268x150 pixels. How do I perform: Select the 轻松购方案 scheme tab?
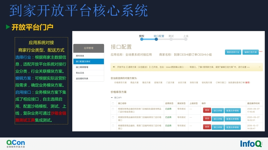click(x=207, y=82)
